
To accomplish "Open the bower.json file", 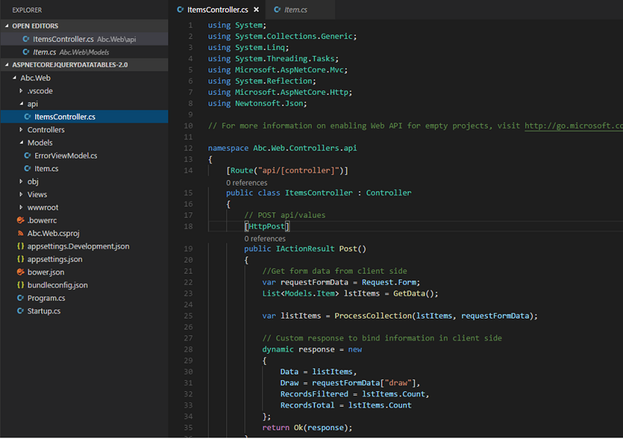I will [84, 272].
